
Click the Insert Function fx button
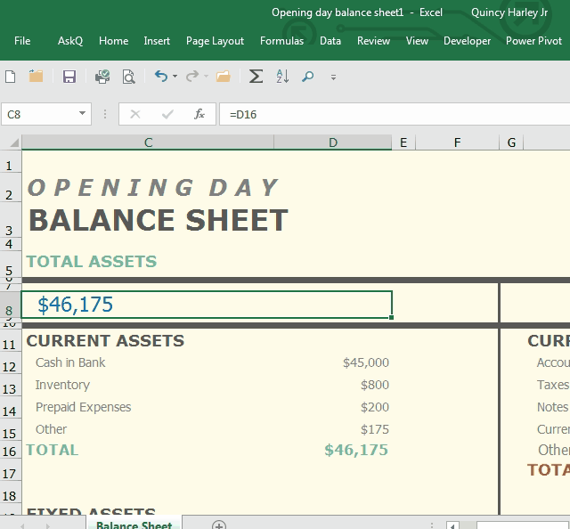[199, 114]
